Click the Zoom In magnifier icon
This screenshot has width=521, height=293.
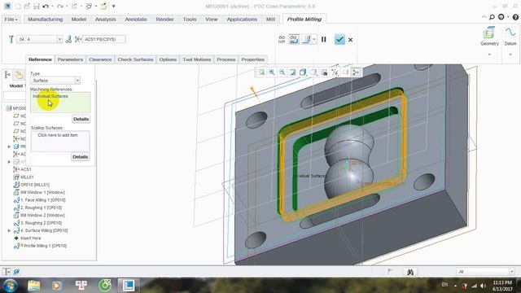click(x=272, y=72)
